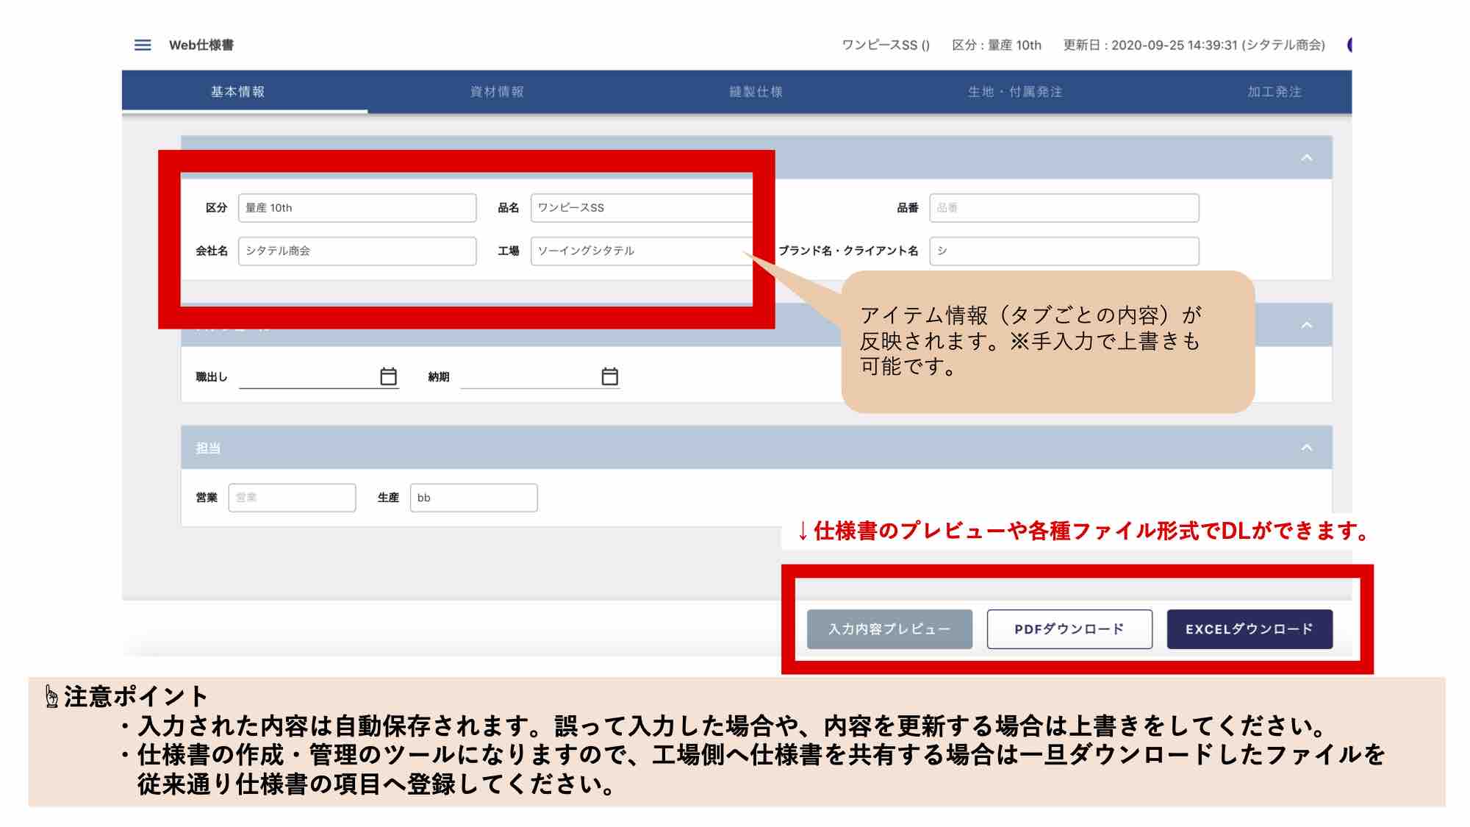
Task: Focus the ブランド名・クライアント名 field
Action: pyautogui.click(x=1064, y=251)
